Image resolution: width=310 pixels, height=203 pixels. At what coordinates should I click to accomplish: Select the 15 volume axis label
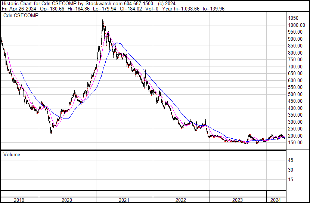coord(290,179)
